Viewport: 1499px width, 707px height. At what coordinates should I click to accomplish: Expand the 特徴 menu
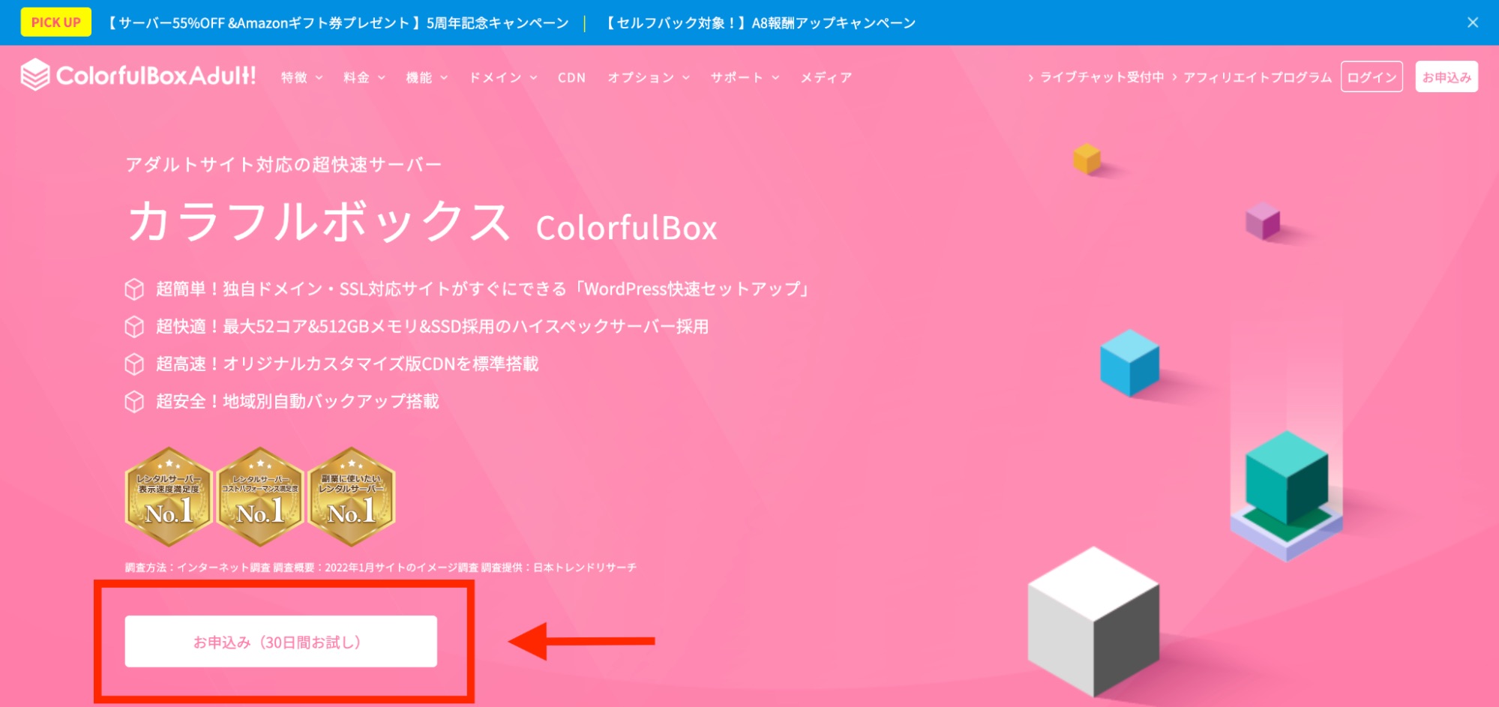click(x=301, y=77)
